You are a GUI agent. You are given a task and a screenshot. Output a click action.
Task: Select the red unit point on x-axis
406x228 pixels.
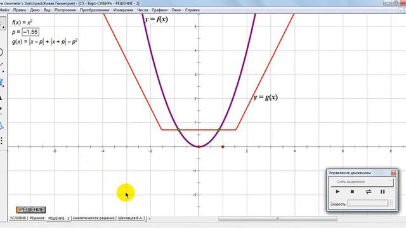[223, 147]
